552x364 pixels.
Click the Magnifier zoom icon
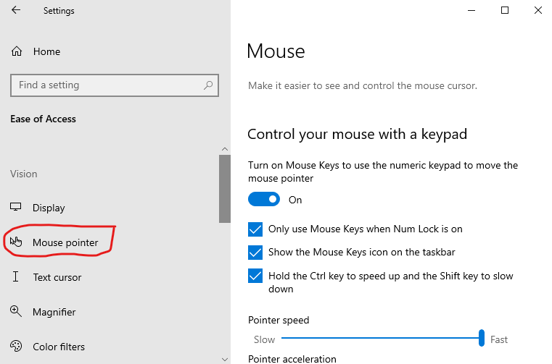pyautogui.click(x=16, y=312)
